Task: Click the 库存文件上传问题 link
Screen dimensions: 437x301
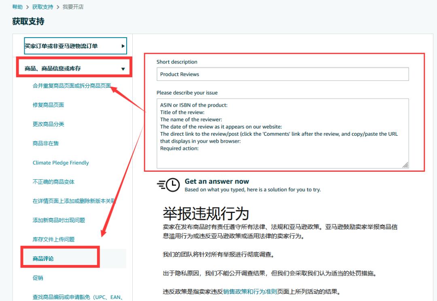Action: [x=55, y=239]
